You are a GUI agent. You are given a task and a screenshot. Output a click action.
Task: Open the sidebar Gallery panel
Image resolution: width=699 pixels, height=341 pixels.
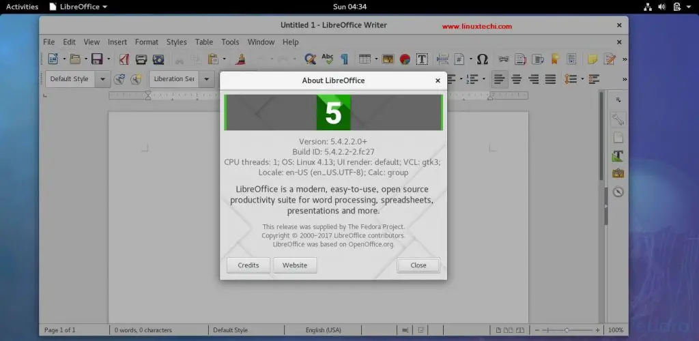(618, 173)
